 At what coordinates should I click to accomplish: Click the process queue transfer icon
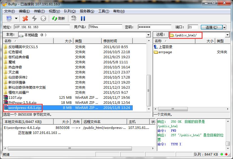74,19
